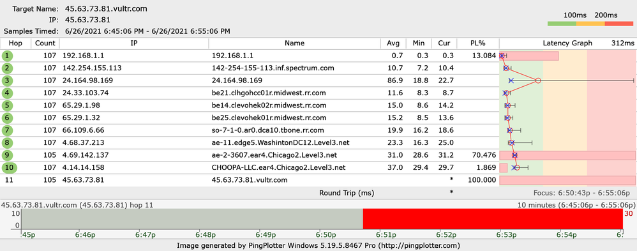Click the Samples Timed date range

pos(147,31)
